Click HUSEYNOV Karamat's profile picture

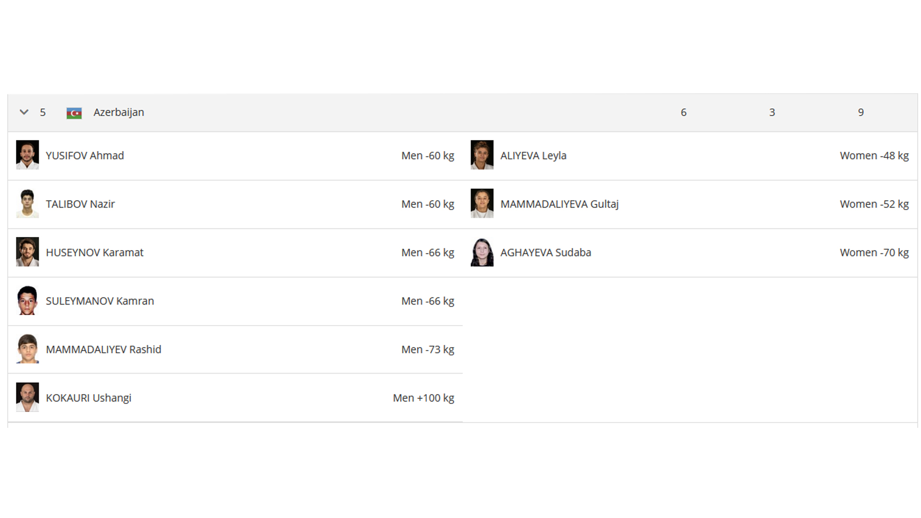27,252
